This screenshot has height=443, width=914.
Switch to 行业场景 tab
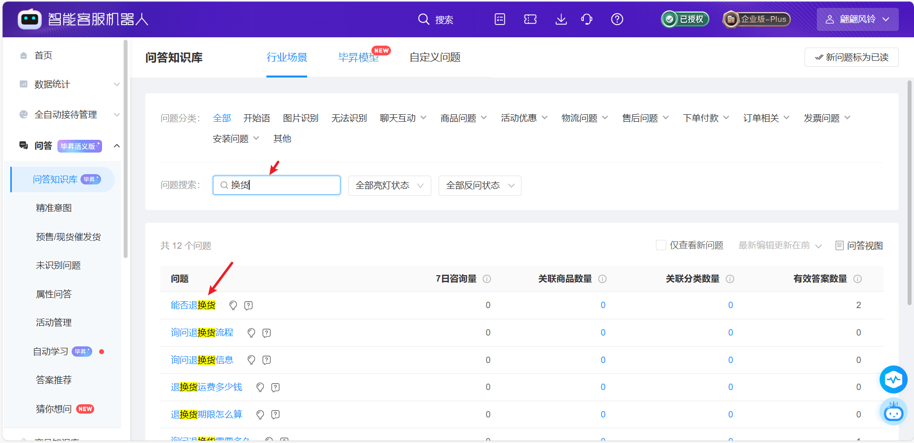click(x=287, y=57)
